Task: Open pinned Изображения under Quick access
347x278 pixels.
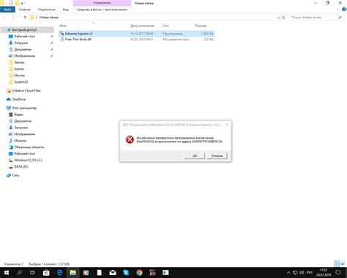Action: 25,56
